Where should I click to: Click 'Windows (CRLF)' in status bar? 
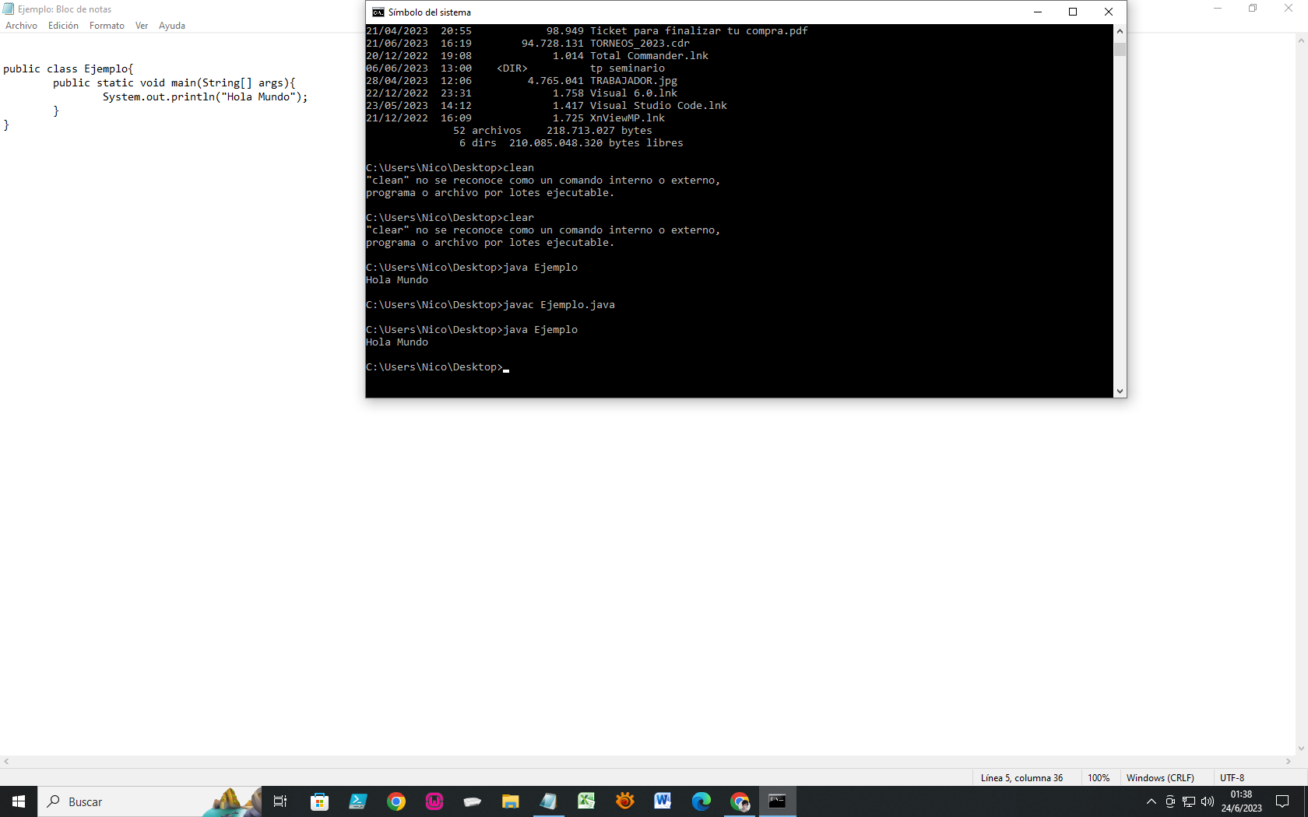tap(1160, 778)
